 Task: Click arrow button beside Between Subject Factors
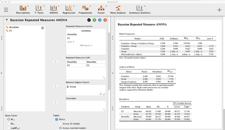point(56,86)
